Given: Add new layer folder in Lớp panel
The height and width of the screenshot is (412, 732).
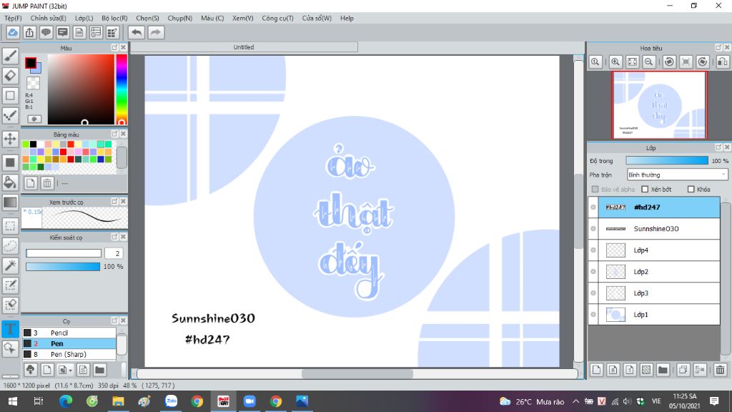Looking at the screenshot, I should [x=663, y=370].
